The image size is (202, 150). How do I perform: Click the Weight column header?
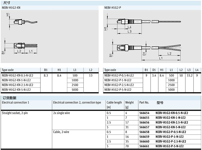pos(129,103)
